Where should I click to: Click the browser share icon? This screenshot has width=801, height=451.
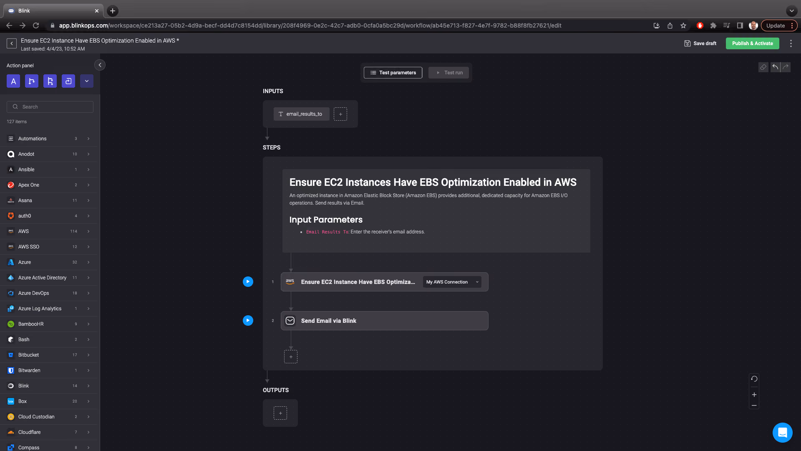(x=670, y=25)
